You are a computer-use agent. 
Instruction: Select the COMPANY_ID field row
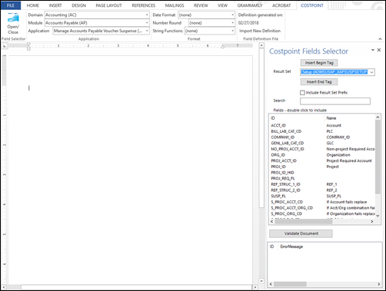pos(322,137)
